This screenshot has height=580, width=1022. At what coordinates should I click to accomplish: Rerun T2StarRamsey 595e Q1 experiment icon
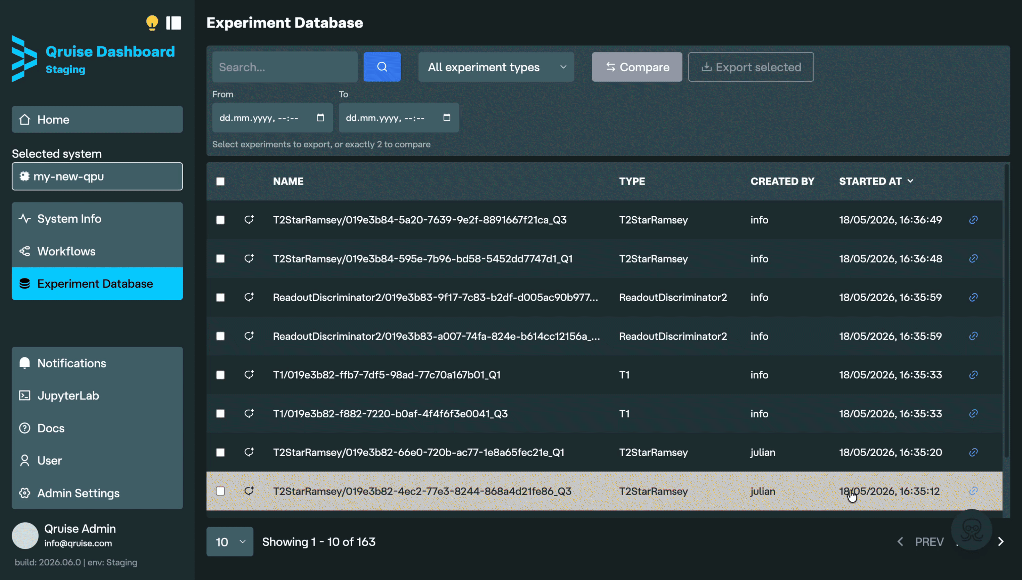249,258
